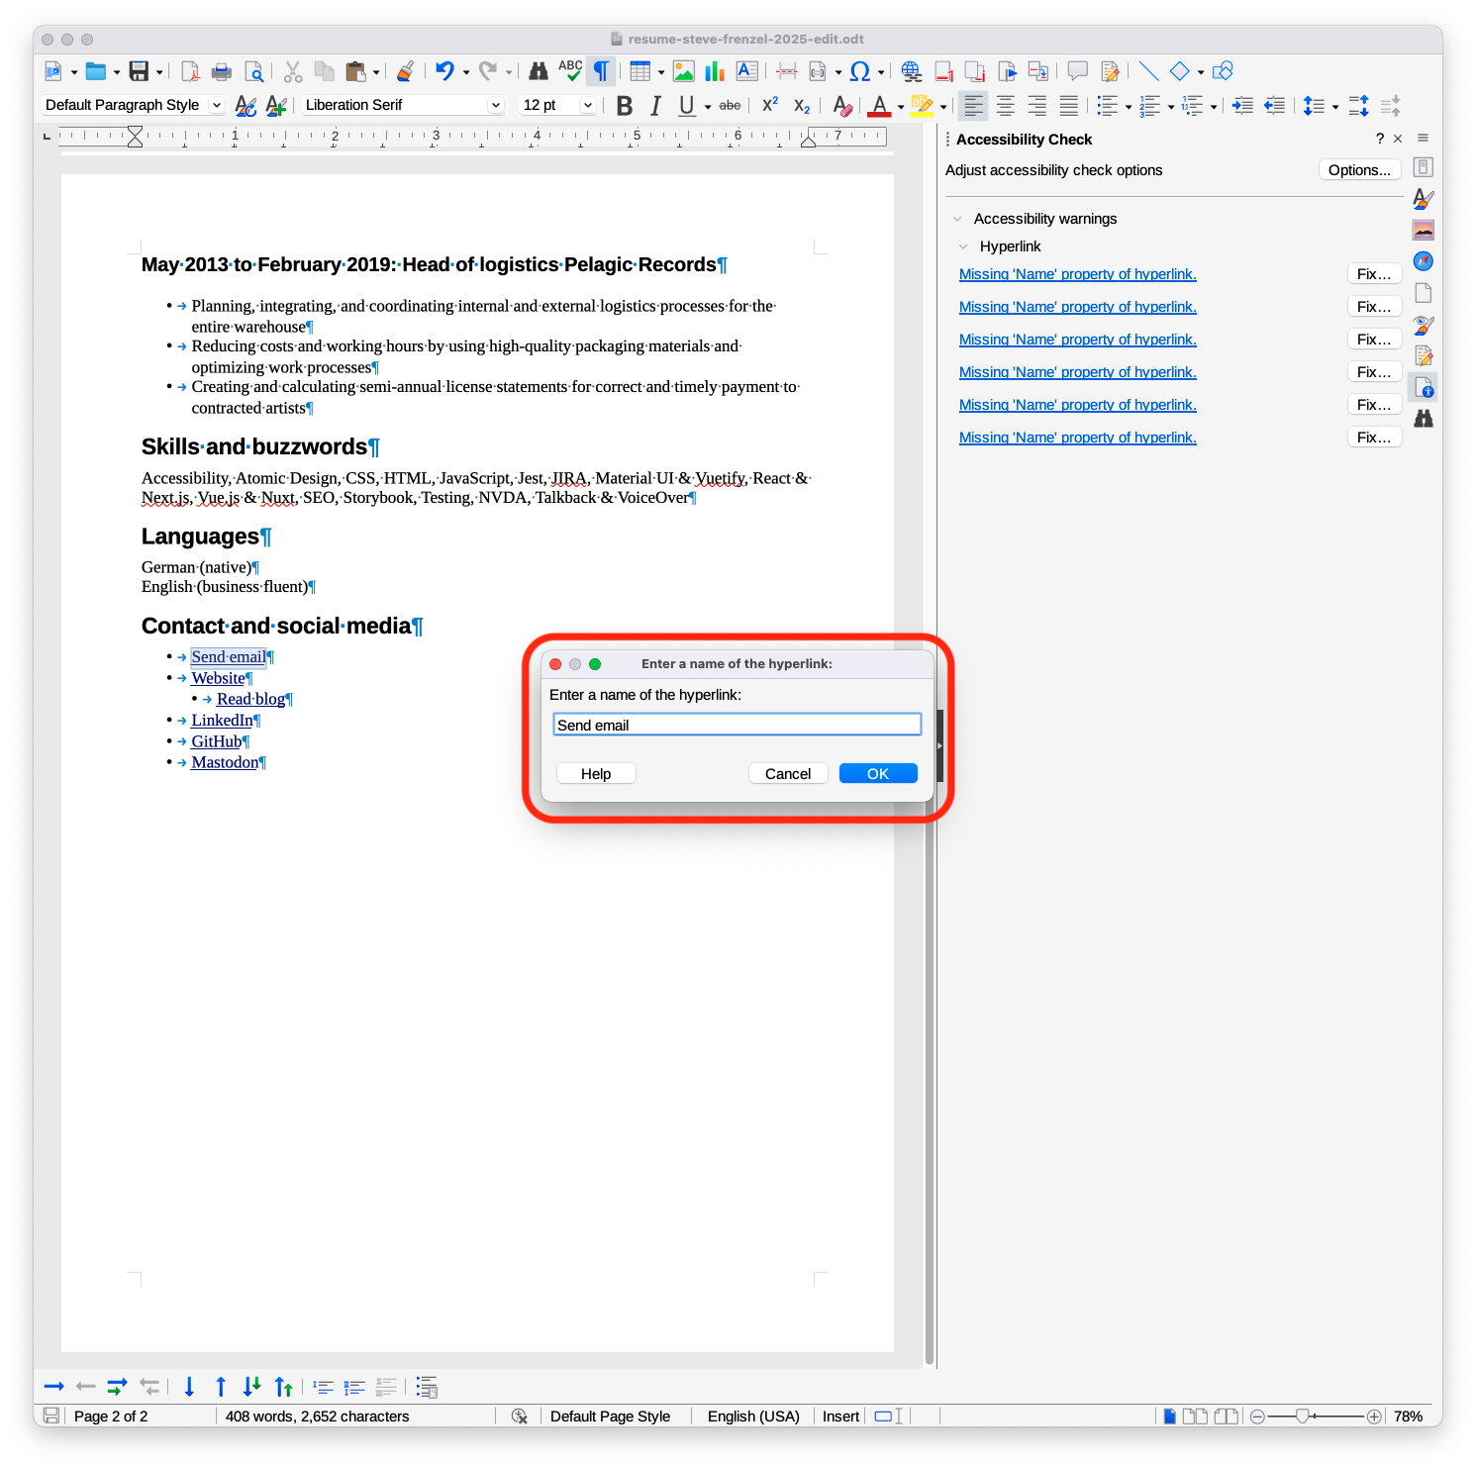The width and height of the screenshot is (1476, 1468).
Task: Open the font size dropdown
Action: point(587,105)
